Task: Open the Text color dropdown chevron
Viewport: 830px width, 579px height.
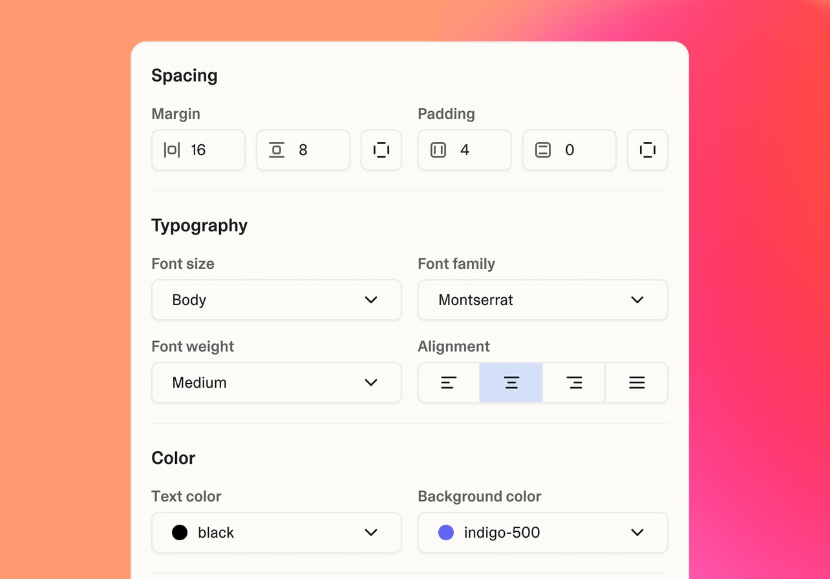Action: [371, 532]
